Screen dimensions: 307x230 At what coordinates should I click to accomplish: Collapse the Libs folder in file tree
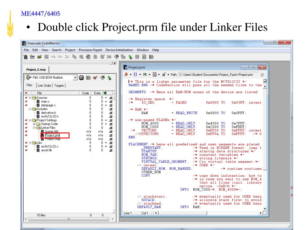tap(30, 143)
